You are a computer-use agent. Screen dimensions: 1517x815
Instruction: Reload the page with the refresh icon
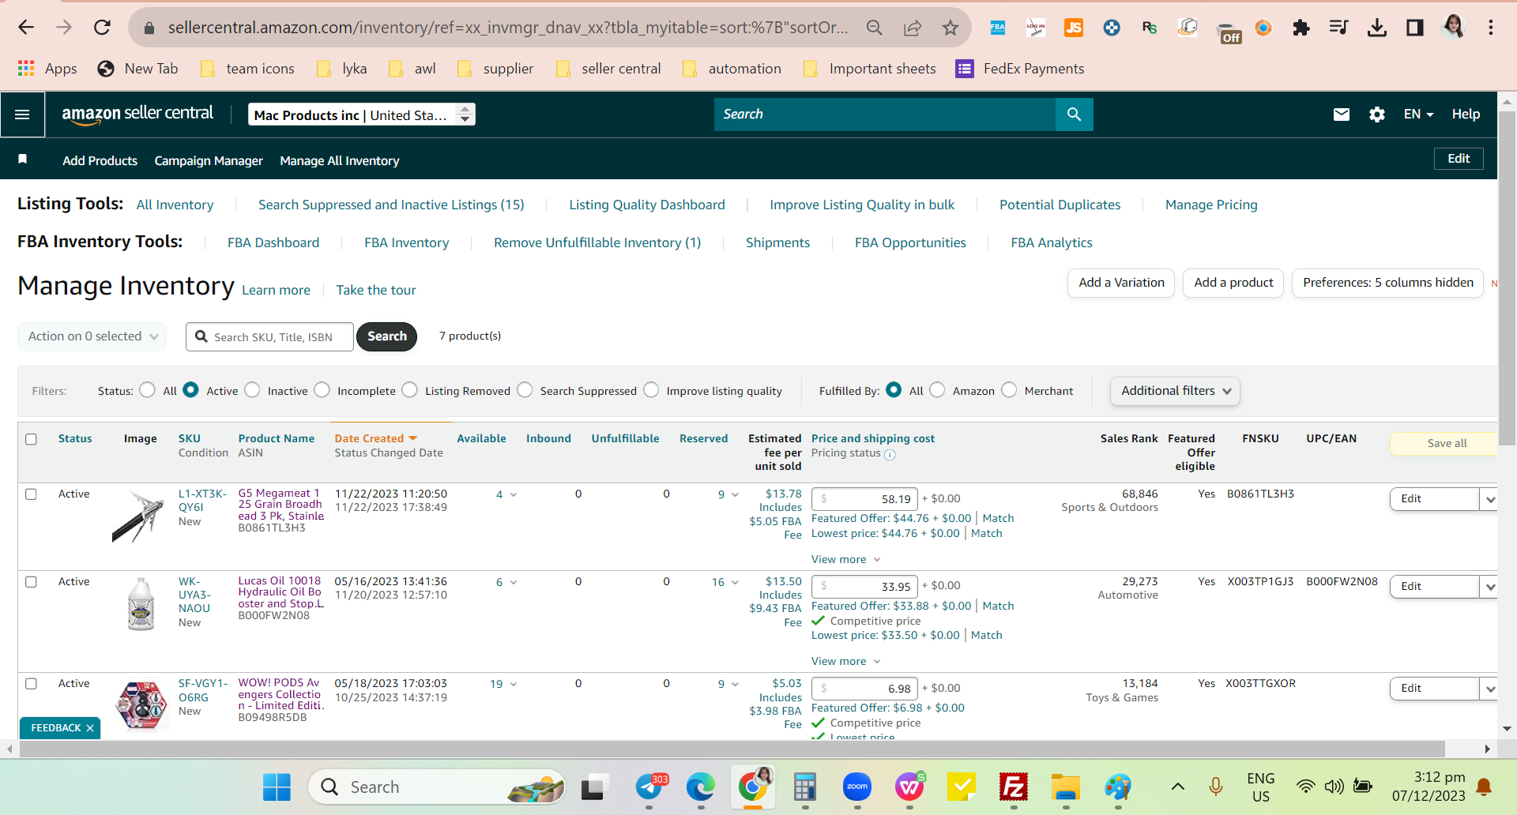(x=102, y=28)
